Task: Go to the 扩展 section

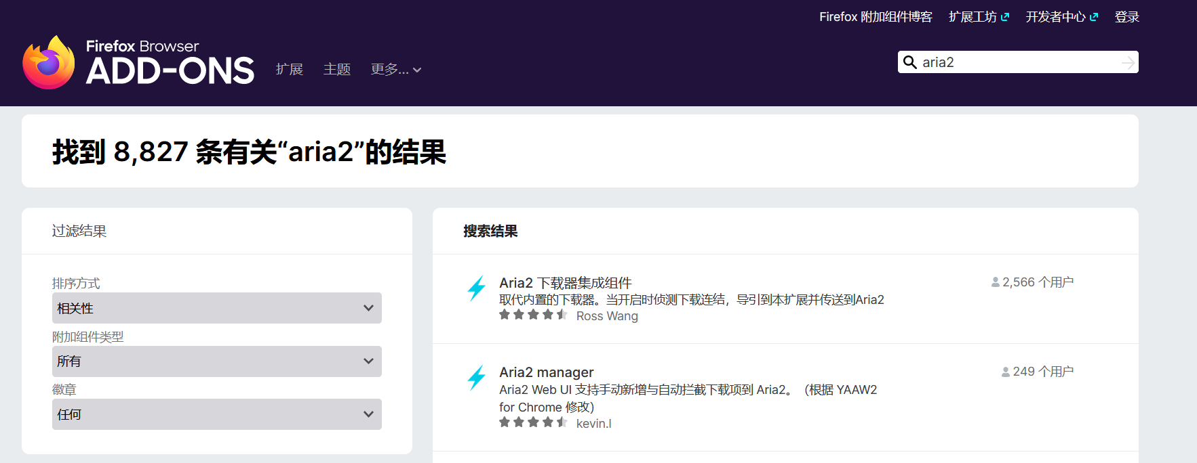Action: click(290, 70)
